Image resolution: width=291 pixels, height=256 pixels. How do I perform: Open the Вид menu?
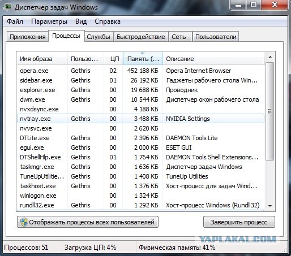tap(81, 21)
